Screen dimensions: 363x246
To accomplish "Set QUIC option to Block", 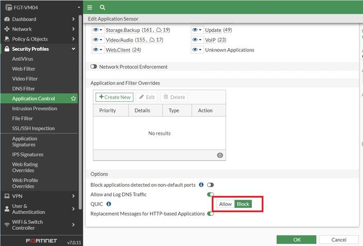I will [x=243, y=204].
